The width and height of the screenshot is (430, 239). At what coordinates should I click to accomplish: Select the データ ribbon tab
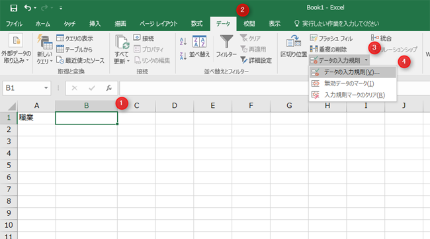(223, 24)
